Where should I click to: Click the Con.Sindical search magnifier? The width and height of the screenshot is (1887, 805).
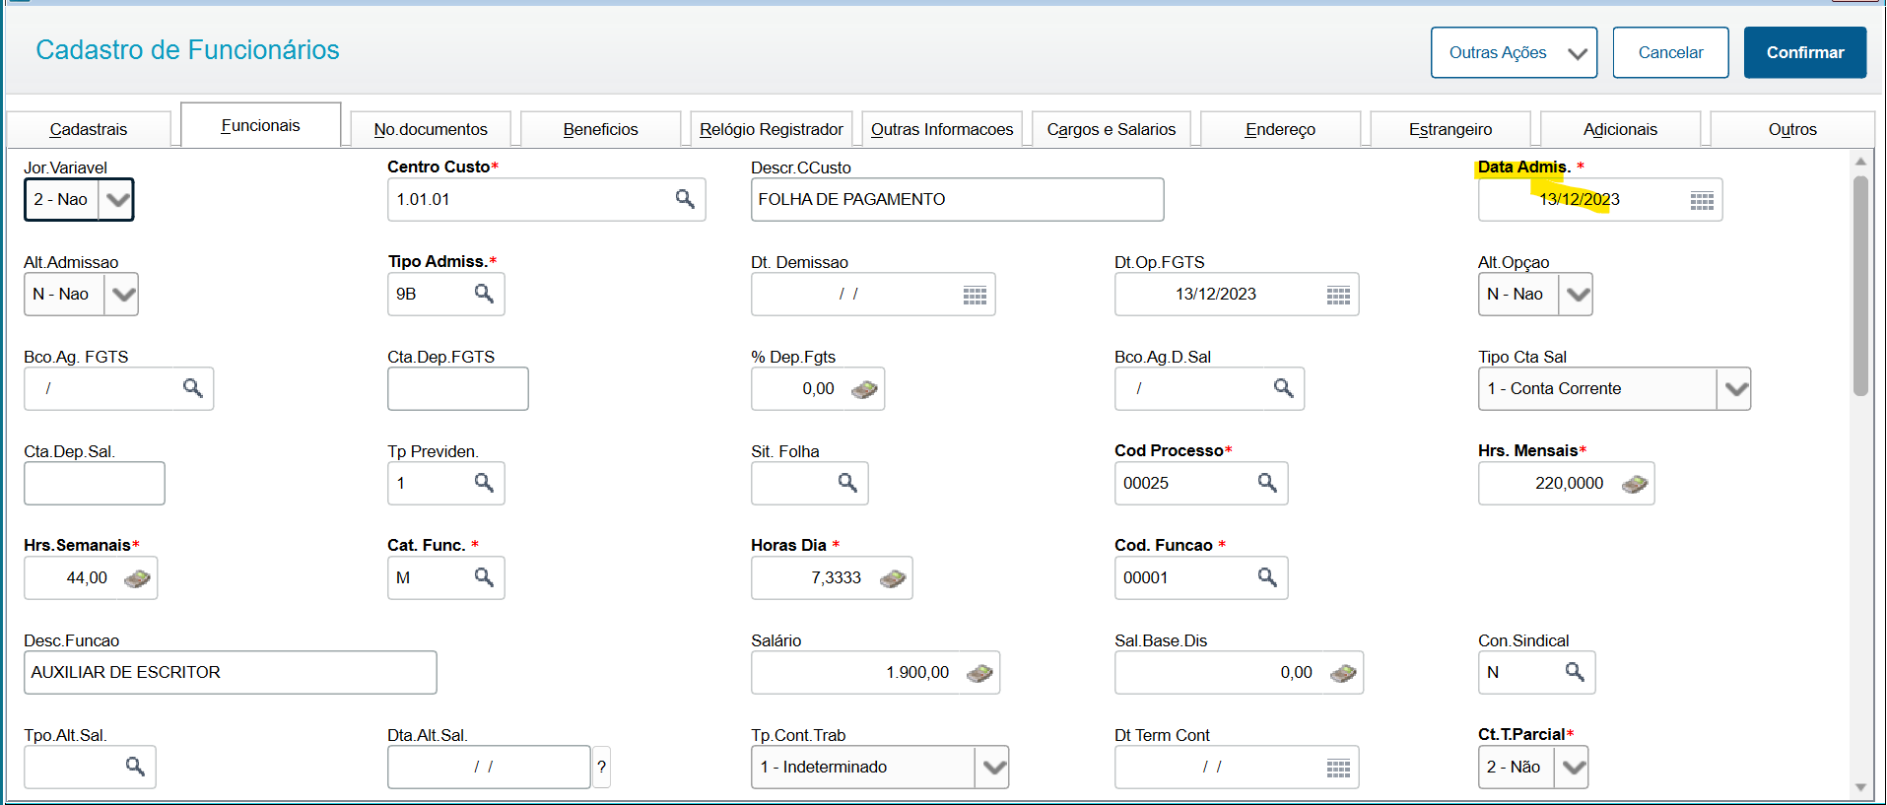pos(1575,672)
